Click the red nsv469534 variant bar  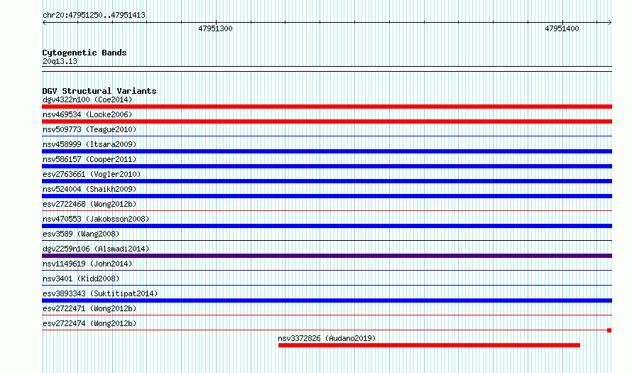pos(327,121)
